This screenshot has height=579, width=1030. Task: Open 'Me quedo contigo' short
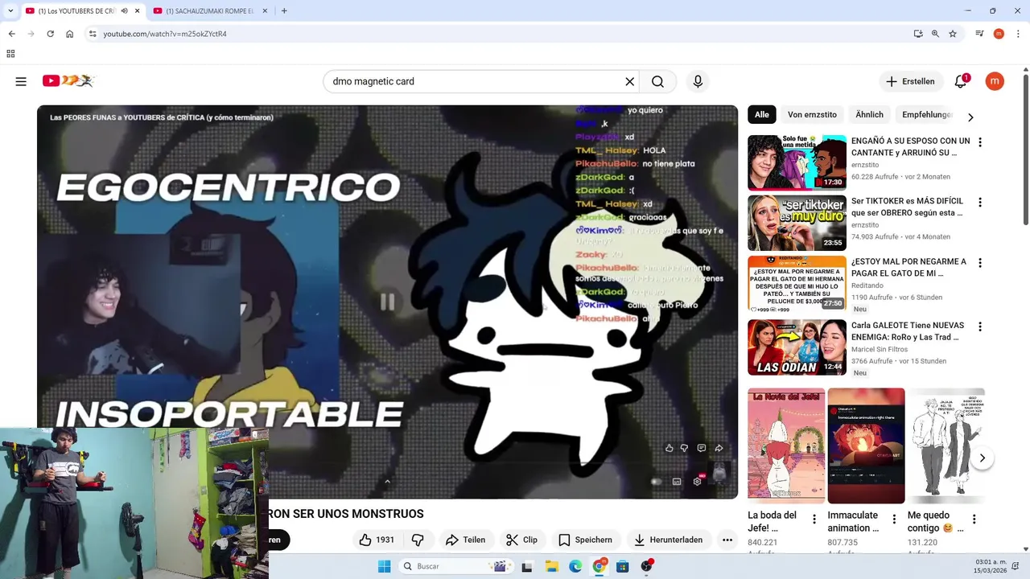[946, 446]
